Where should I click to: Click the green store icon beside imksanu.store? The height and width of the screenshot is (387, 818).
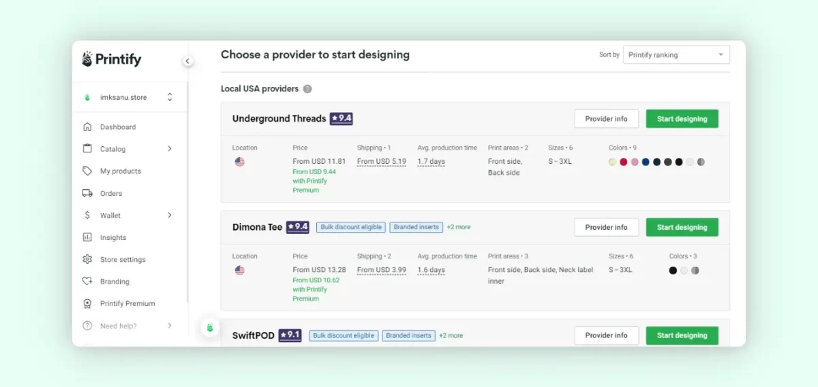click(x=87, y=97)
